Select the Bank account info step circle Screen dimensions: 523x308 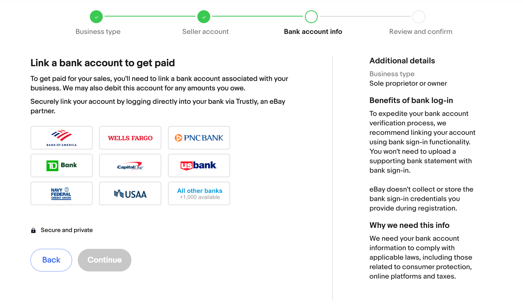tap(311, 17)
